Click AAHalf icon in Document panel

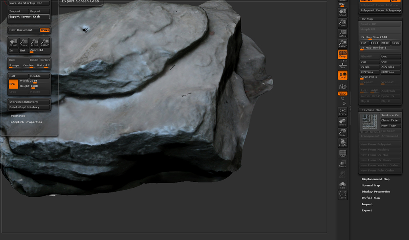[x=45, y=43]
